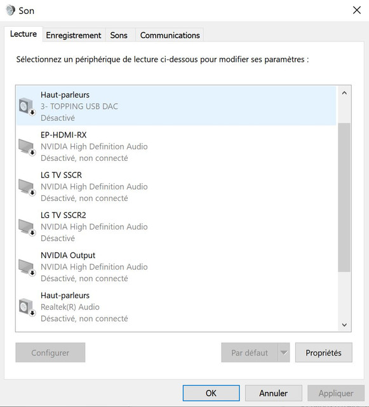Click the device list scroll down arrow

tap(344, 324)
